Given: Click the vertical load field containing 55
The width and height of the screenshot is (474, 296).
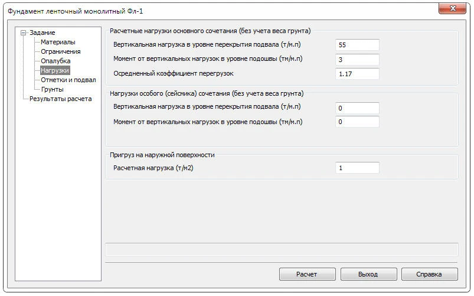Looking at the screenshot, I should pos(357,45).
